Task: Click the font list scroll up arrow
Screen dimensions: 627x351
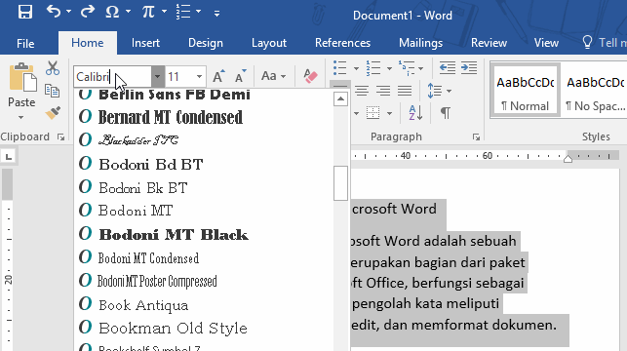Action: click(340, 98)
